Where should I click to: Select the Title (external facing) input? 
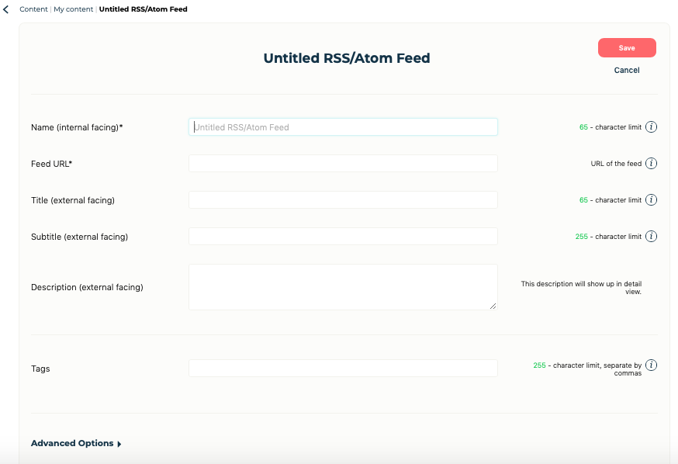point(343,199)
